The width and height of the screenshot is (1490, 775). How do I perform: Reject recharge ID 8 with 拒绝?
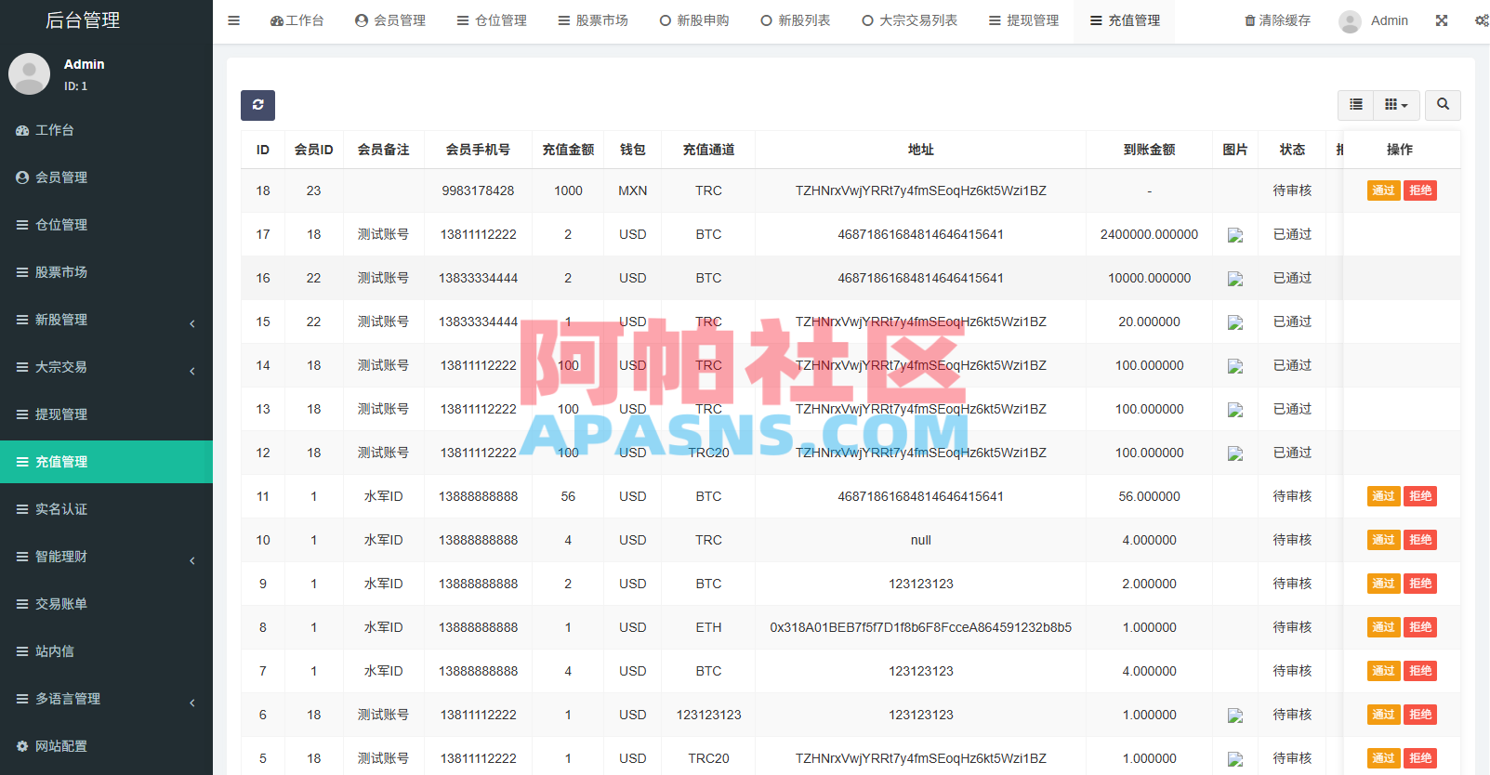(1420, 627)
